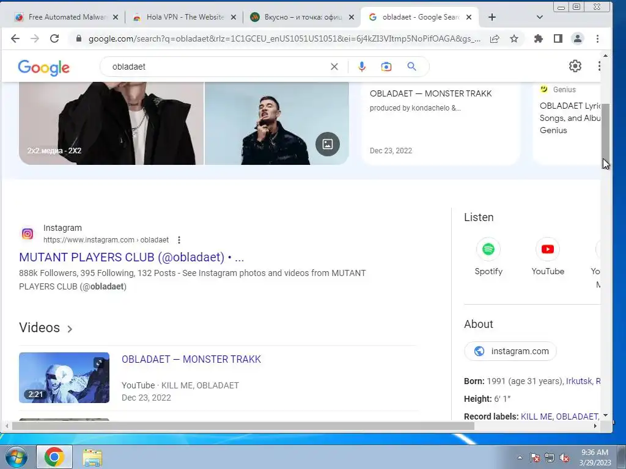Open the Extensions puzzle menu

pos(538,38)
